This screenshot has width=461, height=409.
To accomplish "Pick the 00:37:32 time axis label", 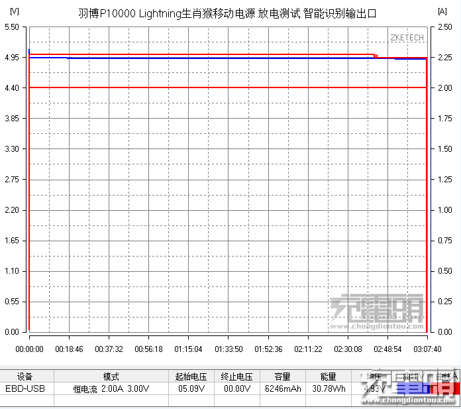I will pos(109,349).
